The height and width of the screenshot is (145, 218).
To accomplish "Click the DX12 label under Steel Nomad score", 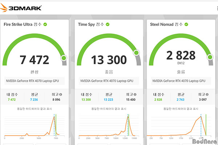I will [x=181, y=63].
